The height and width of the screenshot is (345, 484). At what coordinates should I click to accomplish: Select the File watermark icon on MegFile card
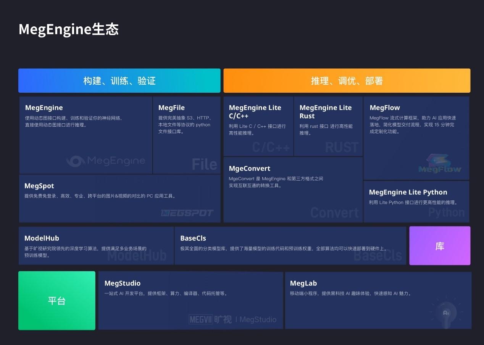point(205,164)
